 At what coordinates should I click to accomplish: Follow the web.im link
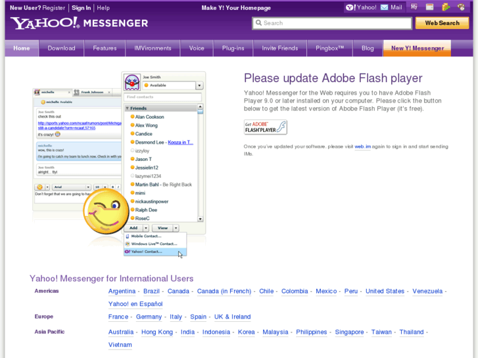point(363,146)
